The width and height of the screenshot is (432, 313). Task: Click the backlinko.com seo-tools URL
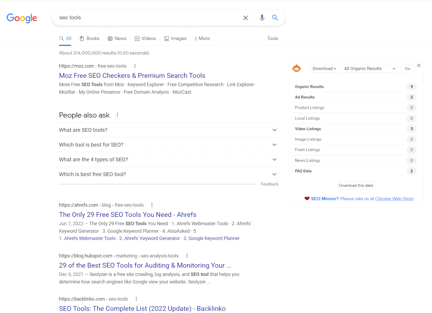[93, 299]
